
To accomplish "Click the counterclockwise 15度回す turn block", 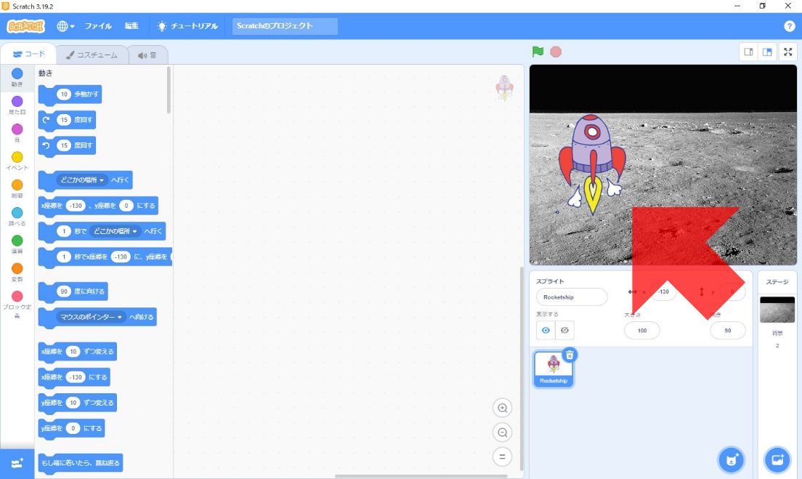I will tap(67, 145).
